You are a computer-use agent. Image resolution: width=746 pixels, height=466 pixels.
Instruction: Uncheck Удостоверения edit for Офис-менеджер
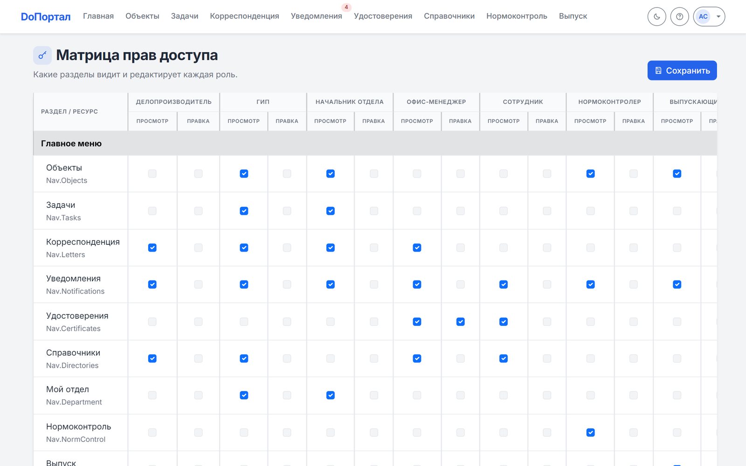(x=460, y=322)
